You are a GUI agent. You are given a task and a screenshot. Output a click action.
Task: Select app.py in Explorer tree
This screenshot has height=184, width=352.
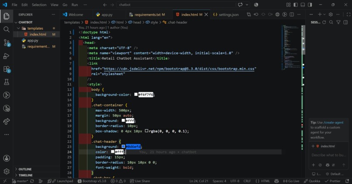pos(33,40)
